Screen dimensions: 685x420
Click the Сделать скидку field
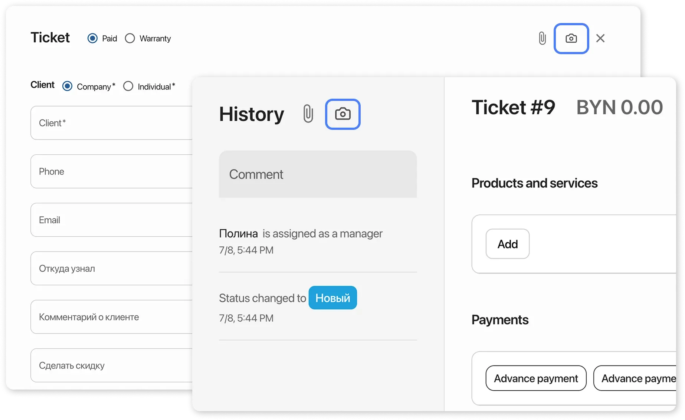click(x=111, y=365)
